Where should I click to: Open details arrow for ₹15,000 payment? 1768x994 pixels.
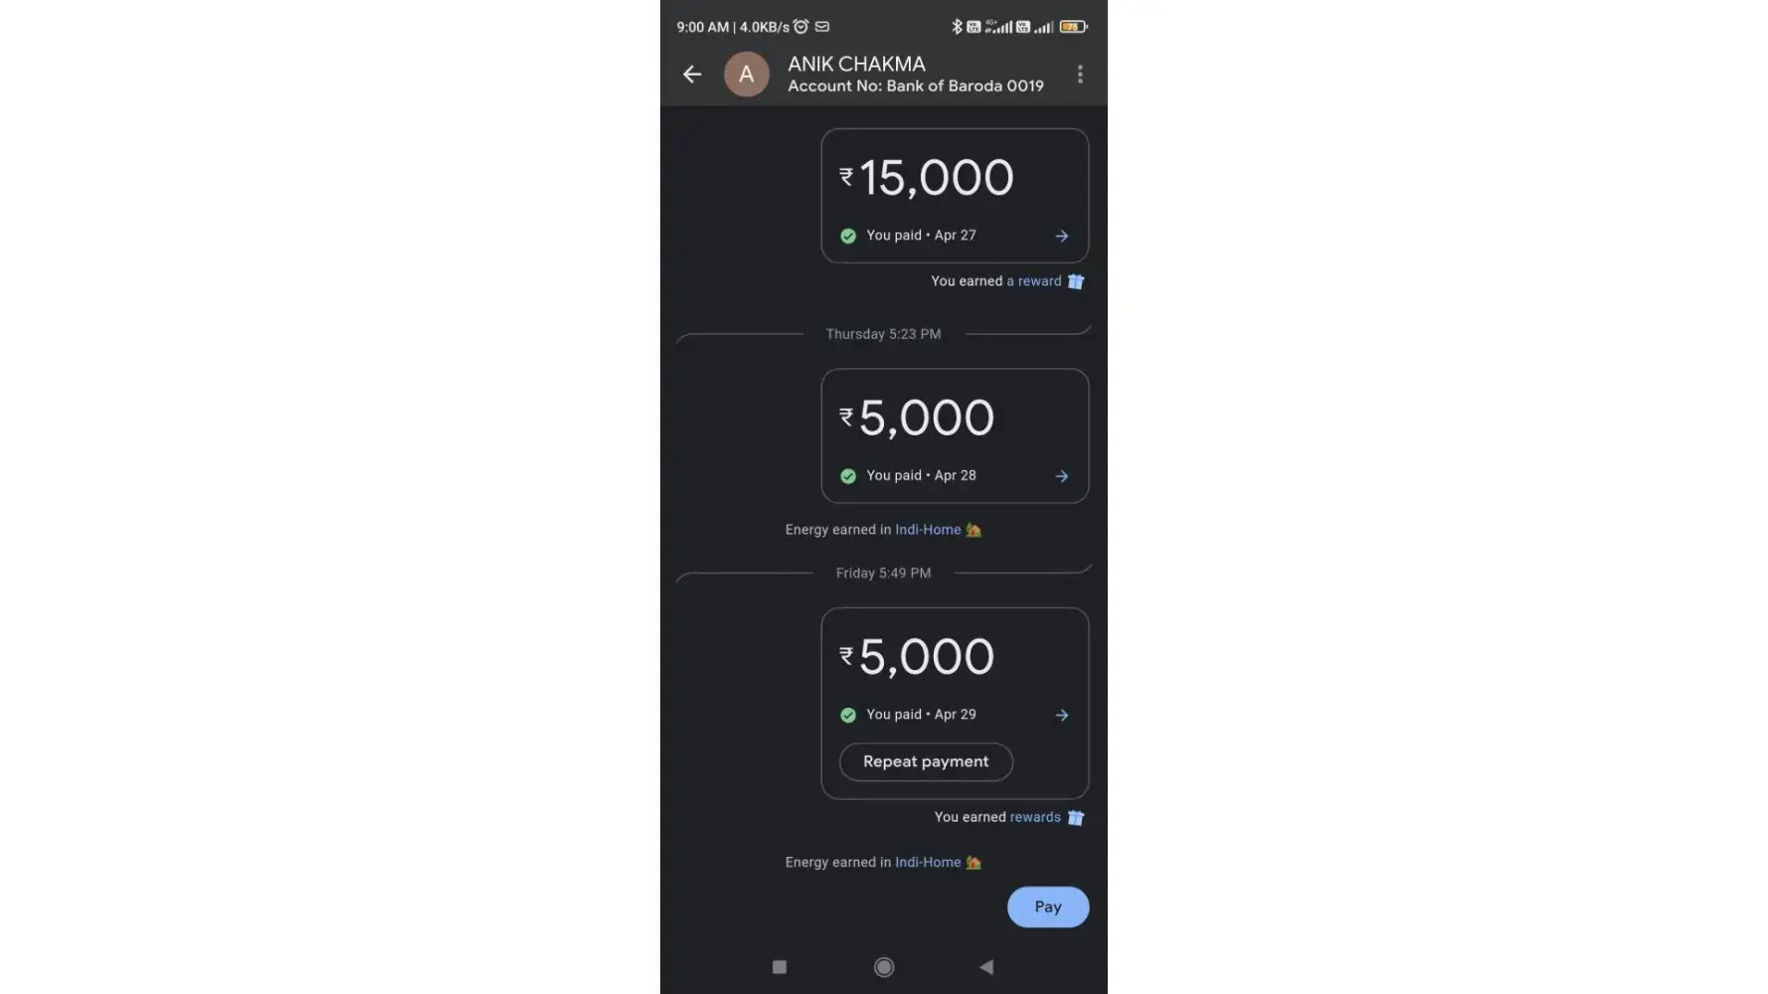click(1062, 236)
